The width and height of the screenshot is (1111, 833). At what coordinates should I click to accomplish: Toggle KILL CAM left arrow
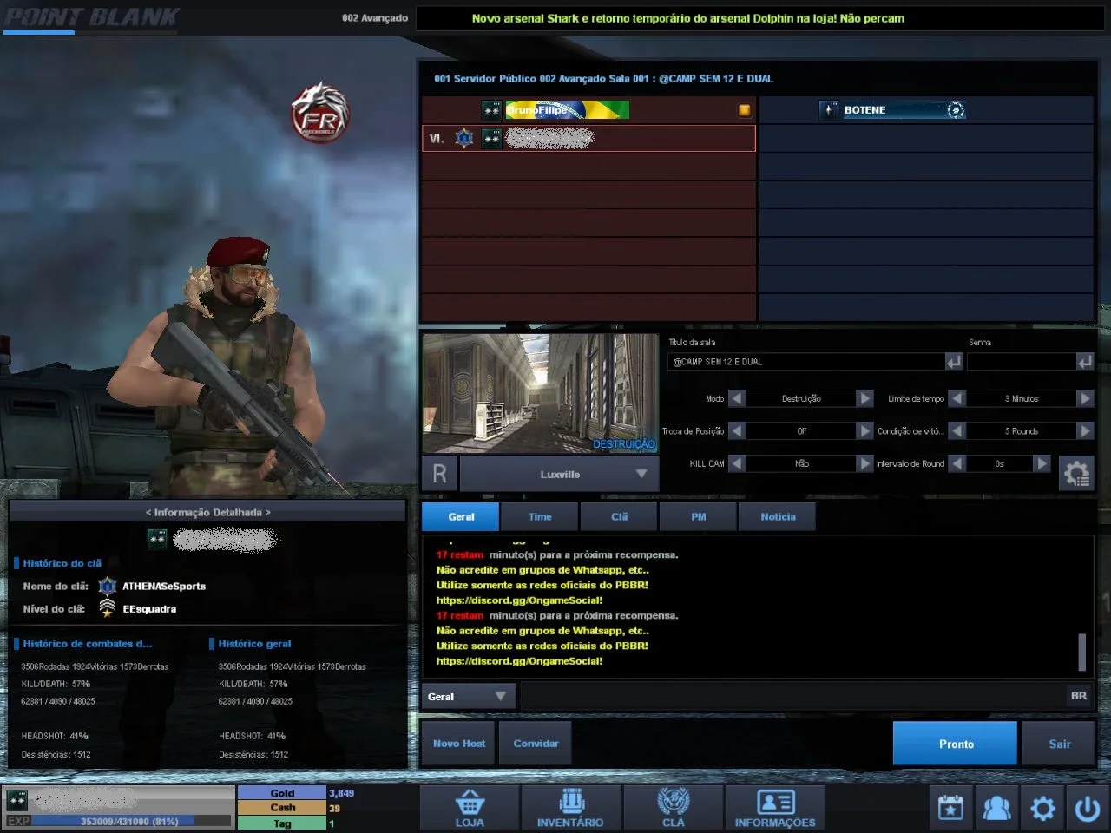tap(737, 463)
